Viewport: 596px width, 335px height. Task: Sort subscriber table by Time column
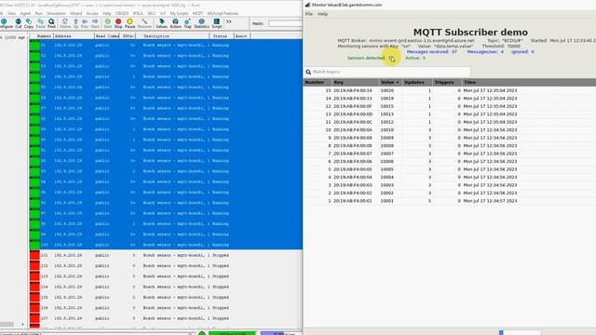coord(528,83)
